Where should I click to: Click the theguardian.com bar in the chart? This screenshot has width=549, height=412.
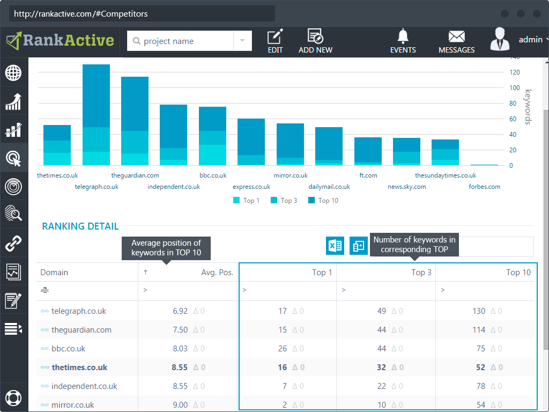[x=135, y=121]
